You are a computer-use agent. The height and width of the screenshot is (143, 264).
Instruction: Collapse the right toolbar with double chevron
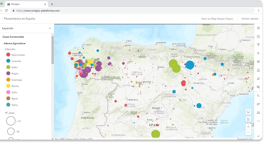tap(258, 136)
